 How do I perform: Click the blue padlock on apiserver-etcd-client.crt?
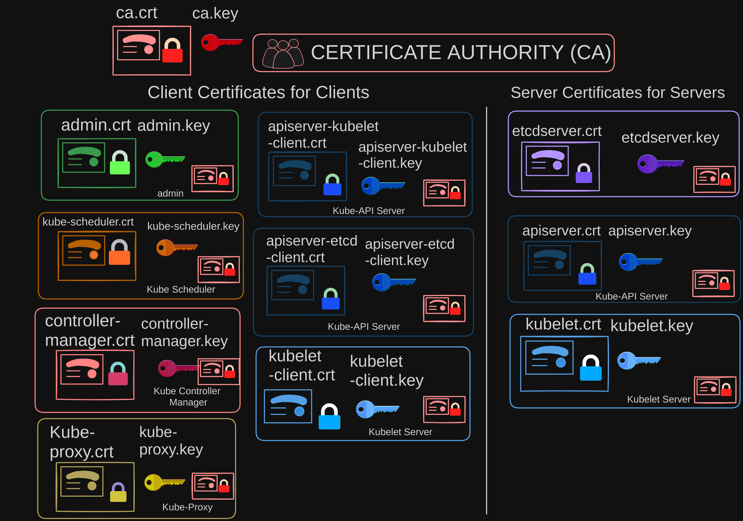(x=331, y=298)
